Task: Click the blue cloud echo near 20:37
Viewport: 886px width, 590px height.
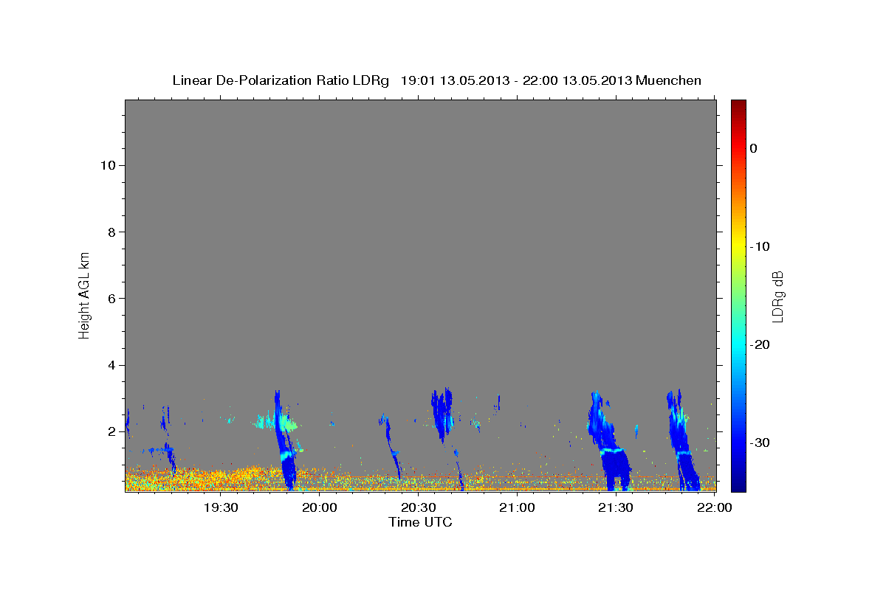Action: 442,413
